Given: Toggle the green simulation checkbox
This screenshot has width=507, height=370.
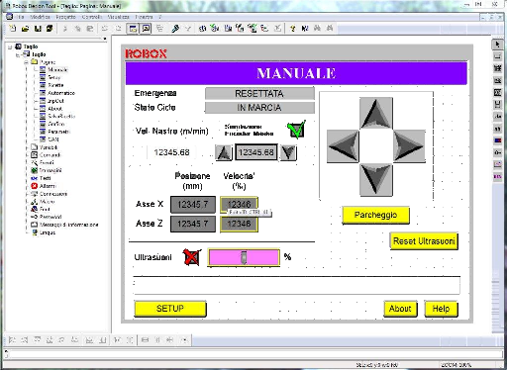Looking at the screenshot, I should (296, 130).
